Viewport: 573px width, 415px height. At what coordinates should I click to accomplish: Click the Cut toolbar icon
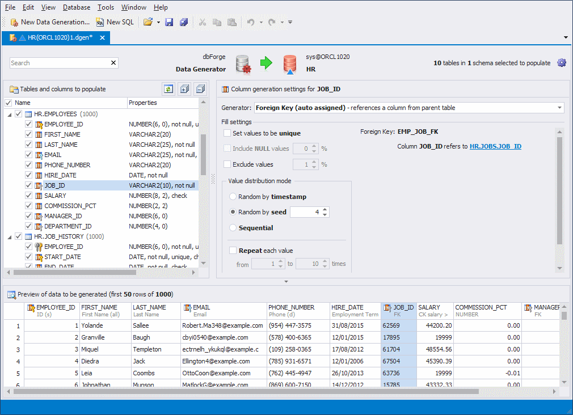pyautogui.click(x=202, y=22)
